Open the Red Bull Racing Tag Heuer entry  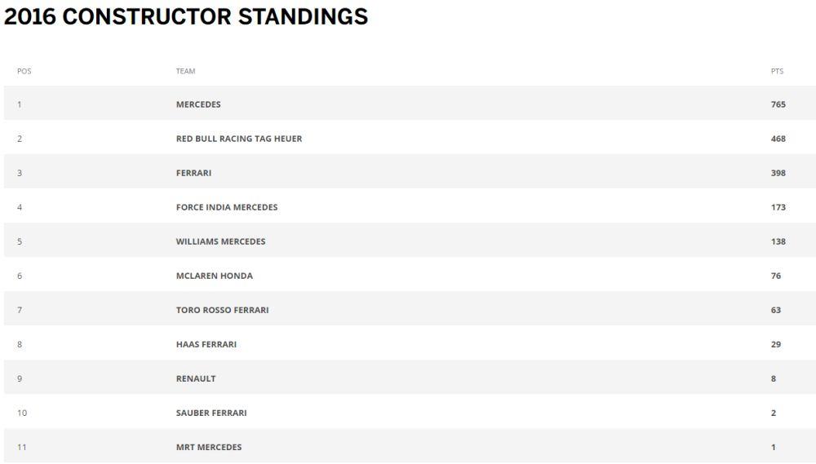[x=239, y=139]
